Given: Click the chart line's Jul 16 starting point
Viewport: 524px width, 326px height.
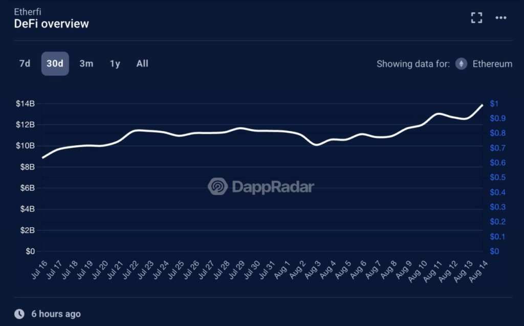Looking at the screenshot, I should coord(42,158).
